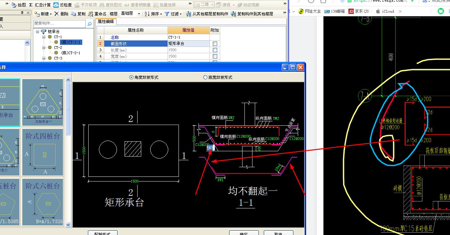
Task: Choose the 阶式四桩台 thumbnail
Action: point(43,152)
